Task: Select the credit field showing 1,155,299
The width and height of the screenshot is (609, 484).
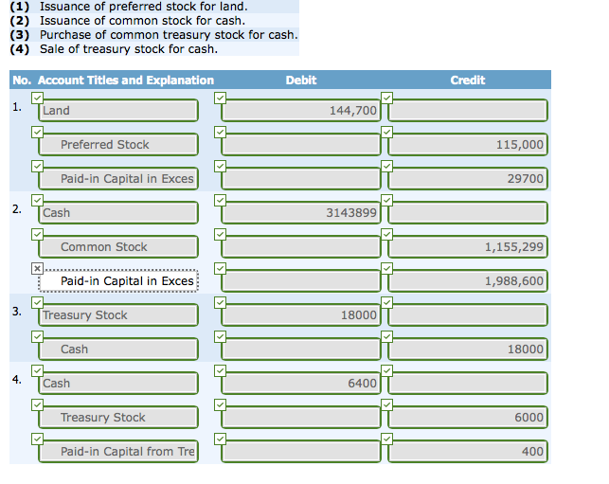Action: (468, 246)
